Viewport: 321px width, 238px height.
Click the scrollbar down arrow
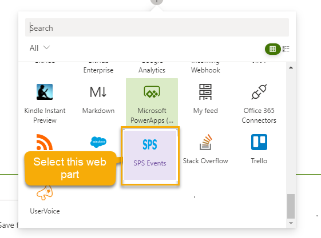291,223
